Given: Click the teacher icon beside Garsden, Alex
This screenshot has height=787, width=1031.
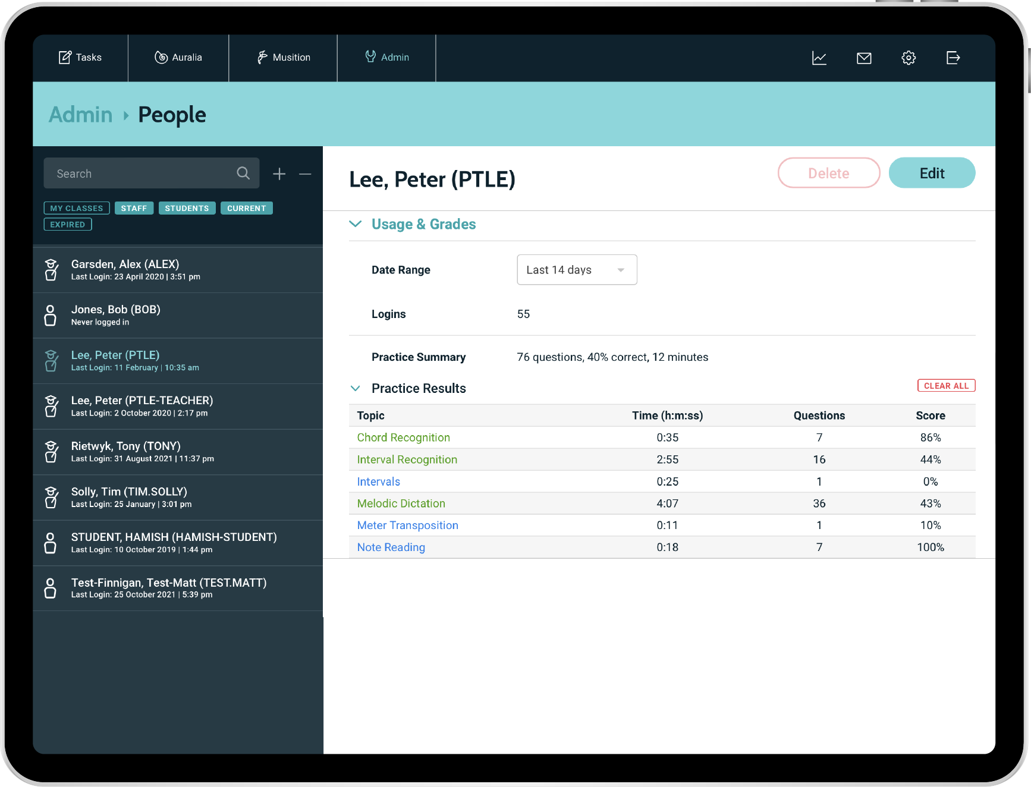Looking at the screenshot, I should [52, 270].
